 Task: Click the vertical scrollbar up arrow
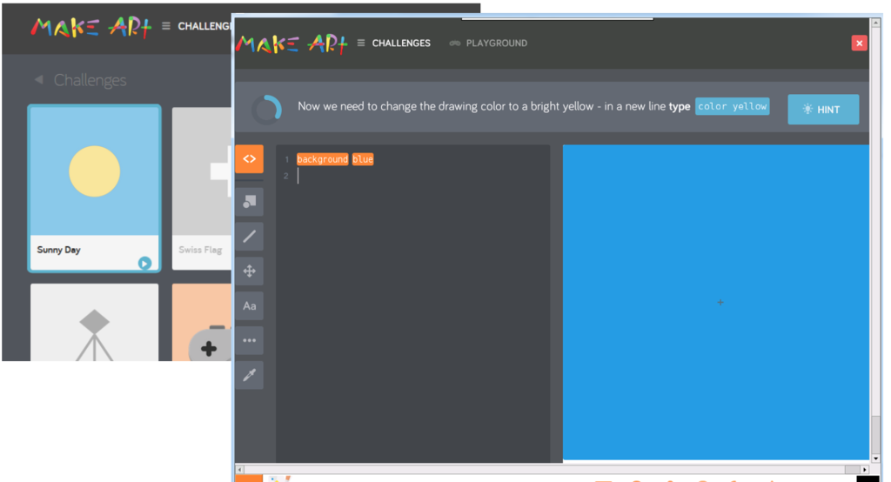[x=875, y=23]
